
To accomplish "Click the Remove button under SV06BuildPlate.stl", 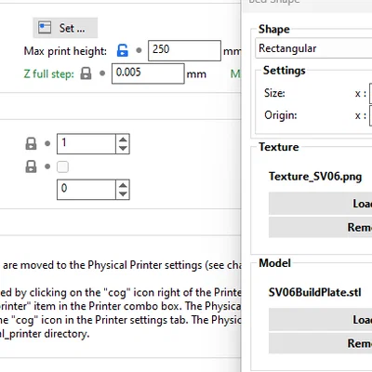I will 320,343.
